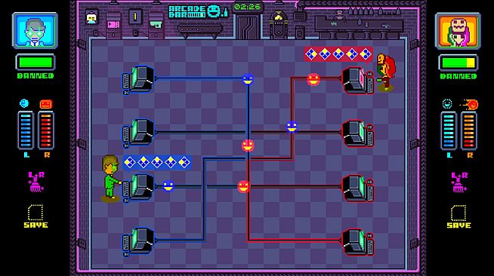Click the right SAVE slot
Screen dimensions: 494x276
pos(458,216)
